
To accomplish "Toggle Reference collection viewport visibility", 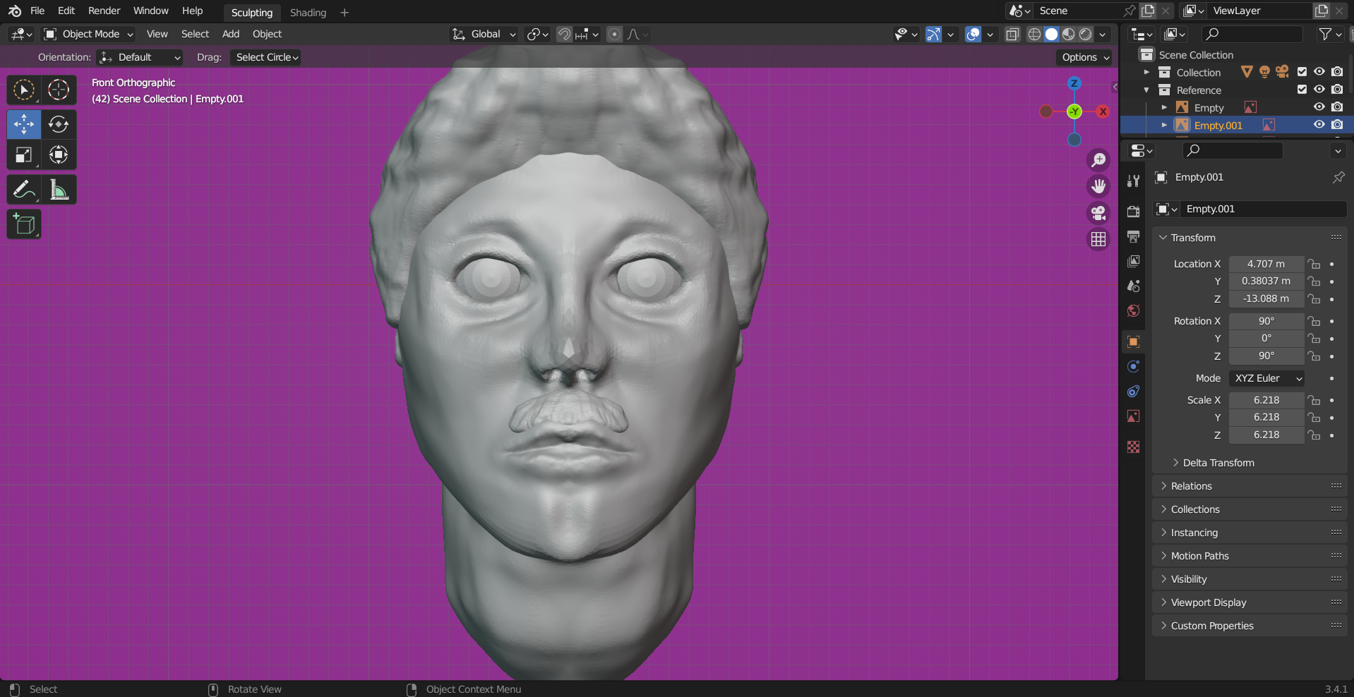I will tap(1319, 90).
